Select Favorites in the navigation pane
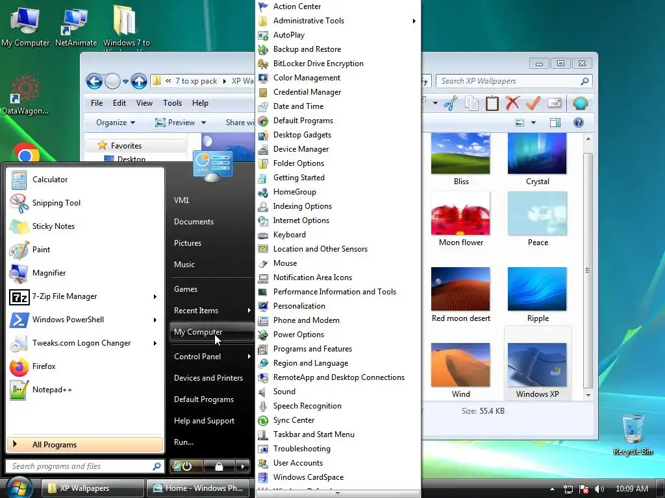 pos(136,145)
